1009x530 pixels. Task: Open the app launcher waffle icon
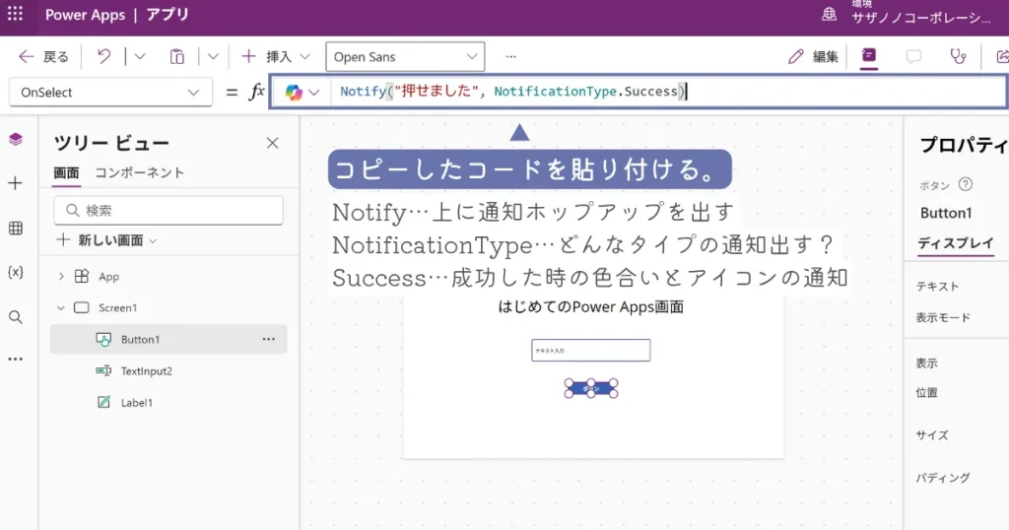point(15,15)
